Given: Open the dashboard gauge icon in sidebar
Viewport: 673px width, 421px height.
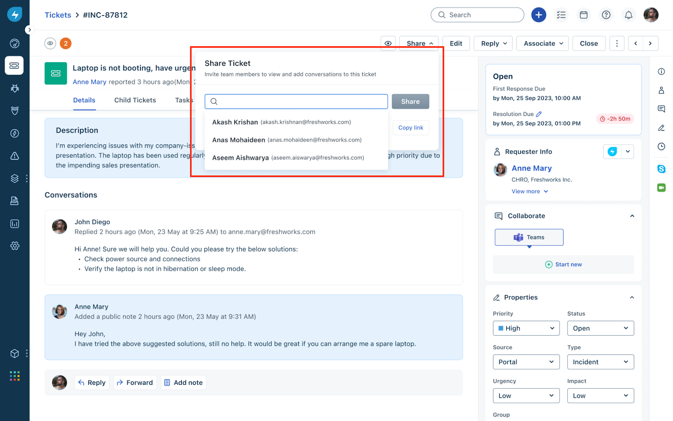Looking at the screenshot, I should click(15, 43).
